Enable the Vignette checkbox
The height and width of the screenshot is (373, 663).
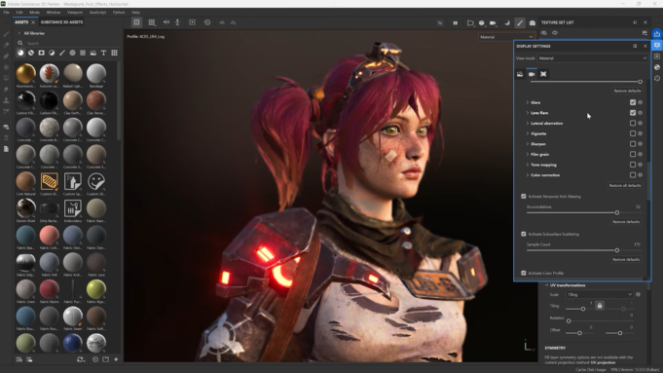click(633, 133)
